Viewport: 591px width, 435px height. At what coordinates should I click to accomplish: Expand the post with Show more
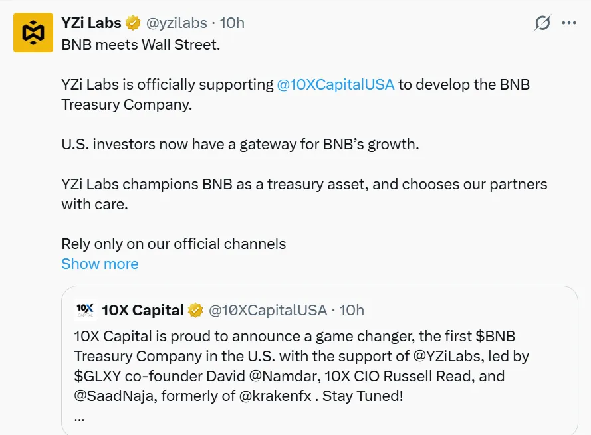pyautogui.click(x=100, y=264)
